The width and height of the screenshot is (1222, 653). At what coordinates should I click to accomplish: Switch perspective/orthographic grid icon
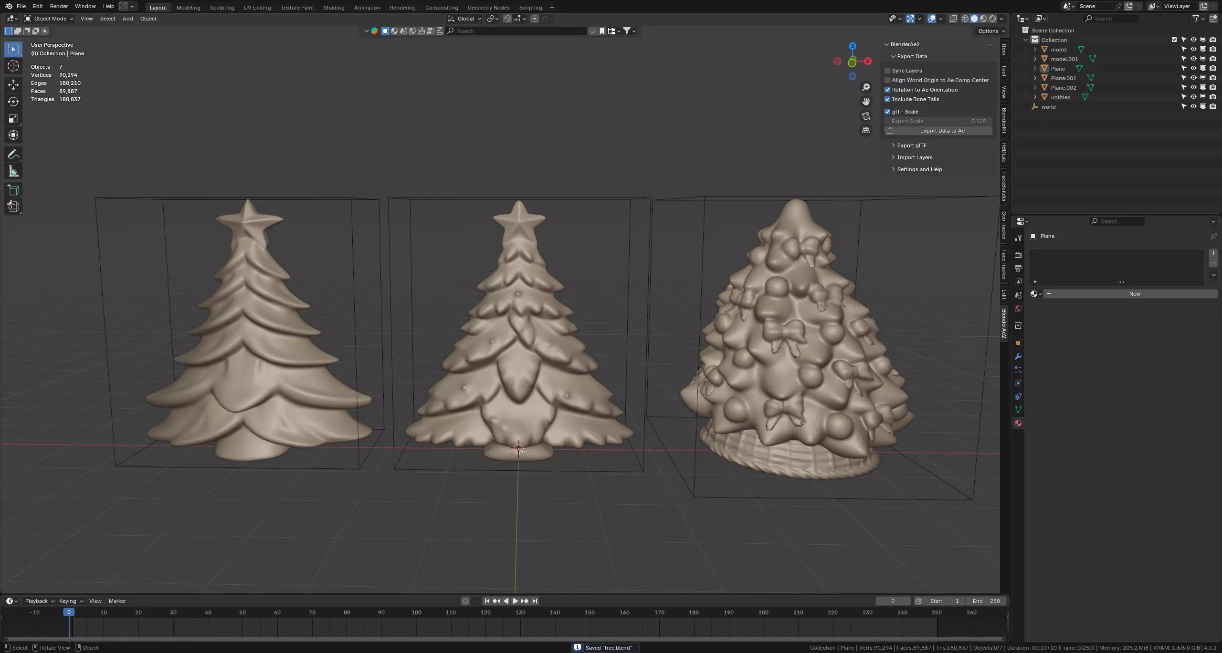tap(866, 130)
